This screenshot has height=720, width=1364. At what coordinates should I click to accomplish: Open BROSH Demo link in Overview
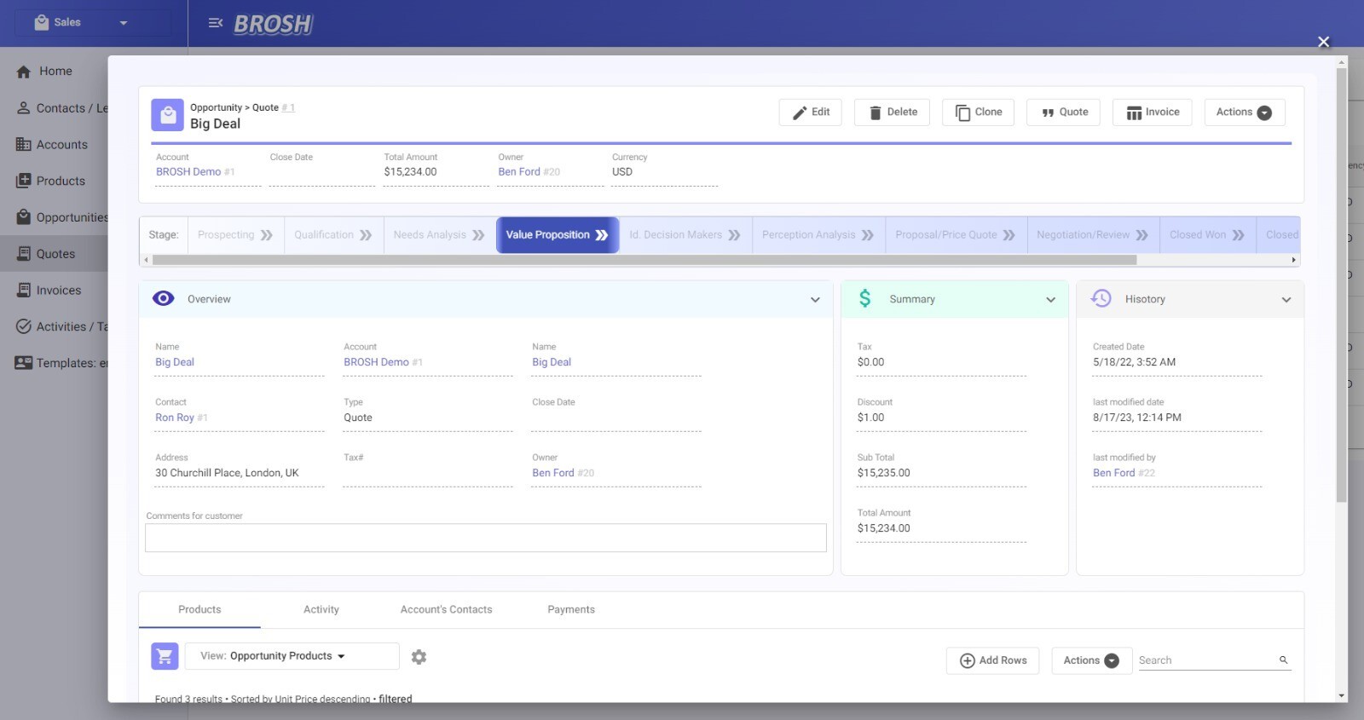[376, 362]
